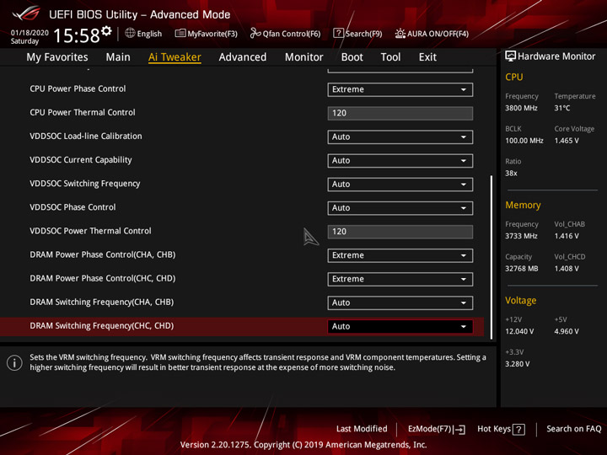
Task: Switch to Monitor tab
Action: pyautogui.click(x=303, y=57)
